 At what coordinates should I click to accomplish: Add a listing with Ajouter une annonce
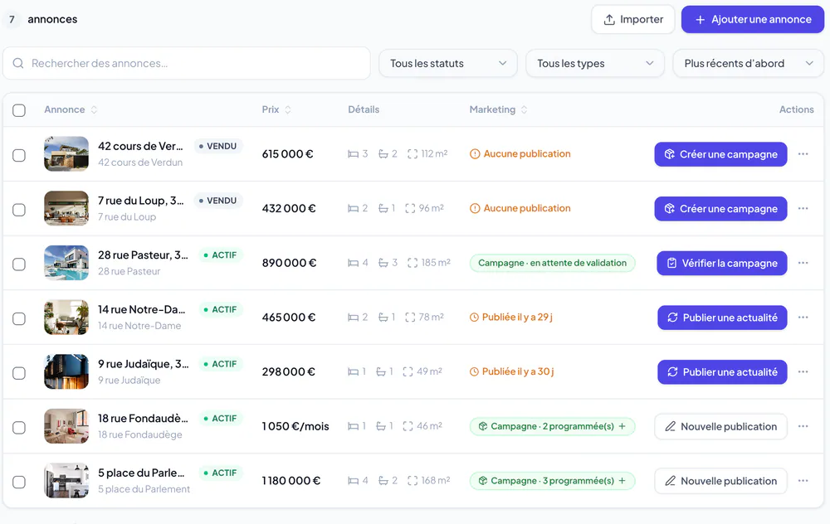[753, 20]
